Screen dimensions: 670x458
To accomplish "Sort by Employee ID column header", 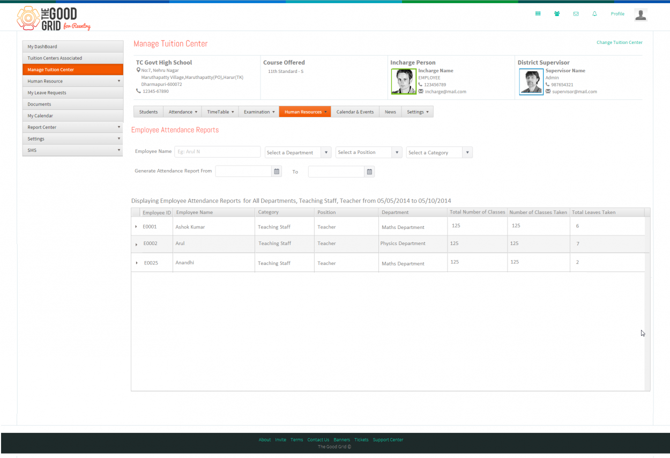I will point(157,212).
